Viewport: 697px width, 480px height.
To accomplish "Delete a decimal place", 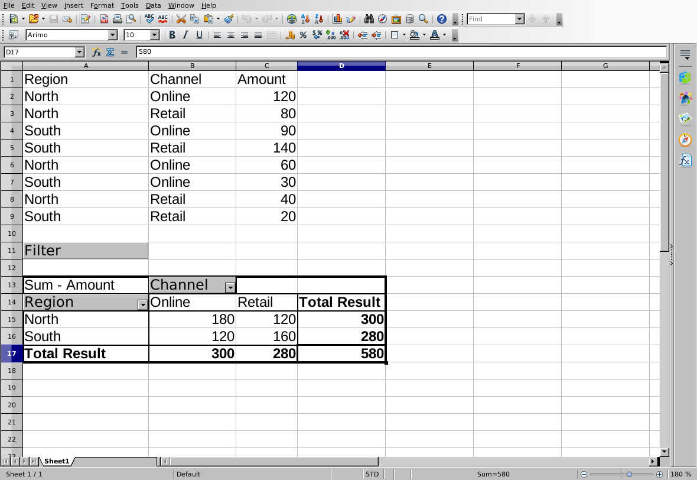I will tap(344, 35).
